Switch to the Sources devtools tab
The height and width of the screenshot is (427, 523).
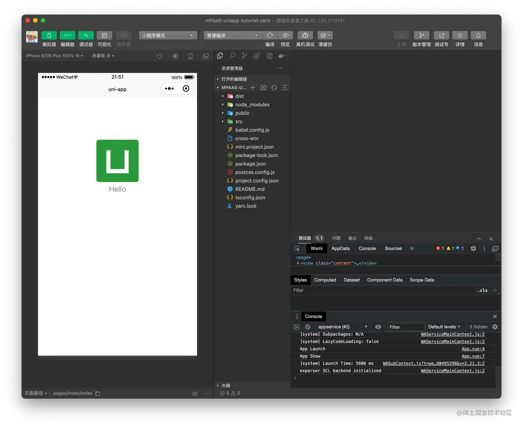pyautogui.click(x=393, y=248)
